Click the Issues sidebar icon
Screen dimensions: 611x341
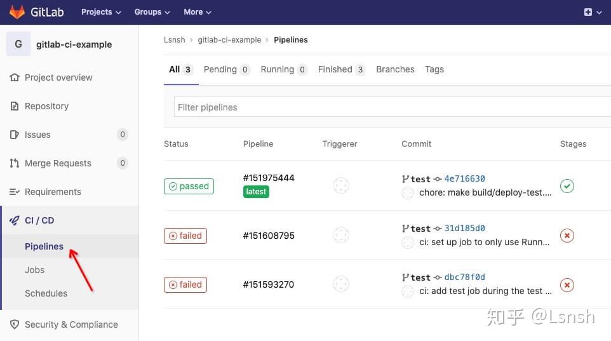coord(15,135)
